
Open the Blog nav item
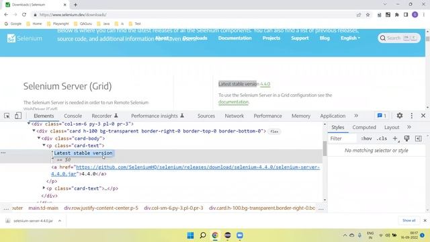(325, 38)
